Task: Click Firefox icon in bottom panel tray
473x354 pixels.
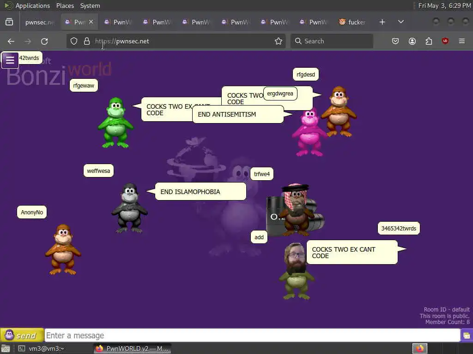Action: coord(420,348)
